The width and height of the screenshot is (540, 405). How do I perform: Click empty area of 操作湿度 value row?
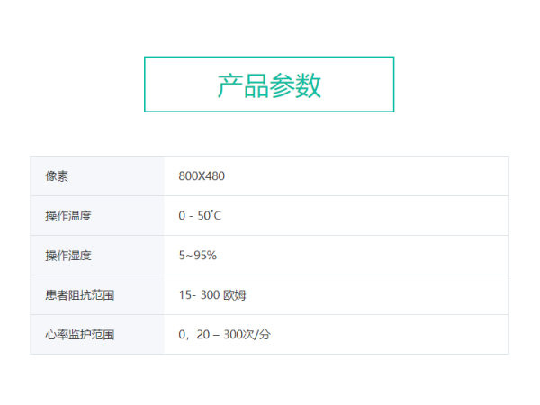[362, 256]
